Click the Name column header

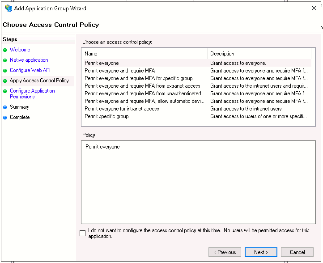144,54
